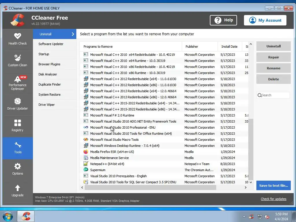Screen dimensions: 296x222
Task: Select Visual Studio 2010 Tools for Office Runtime
Action: [x=164, y=134]
